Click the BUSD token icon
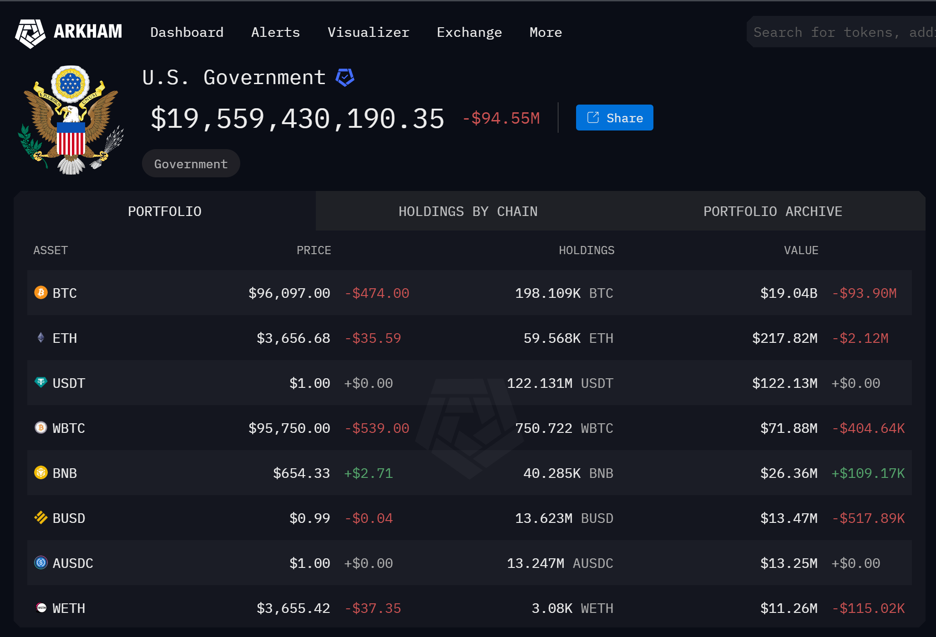Screen dimensions: 936x637 pos(41,517)
